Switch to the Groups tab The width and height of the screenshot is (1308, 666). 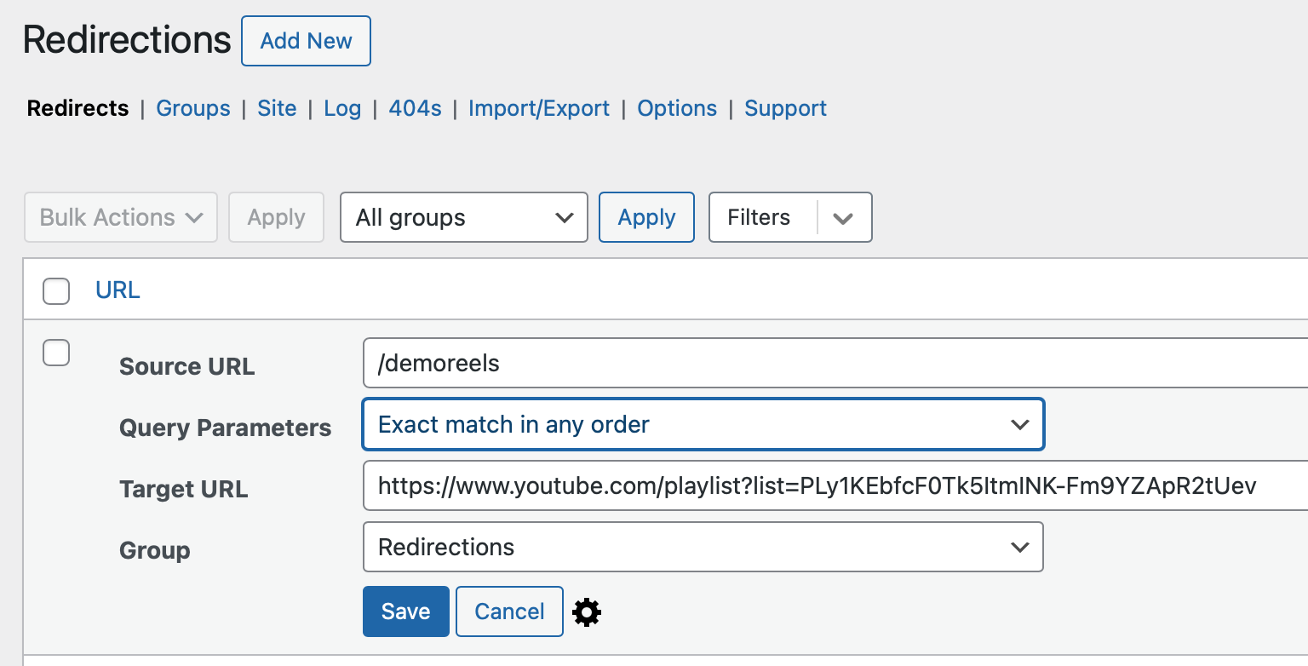click(193, 108)
